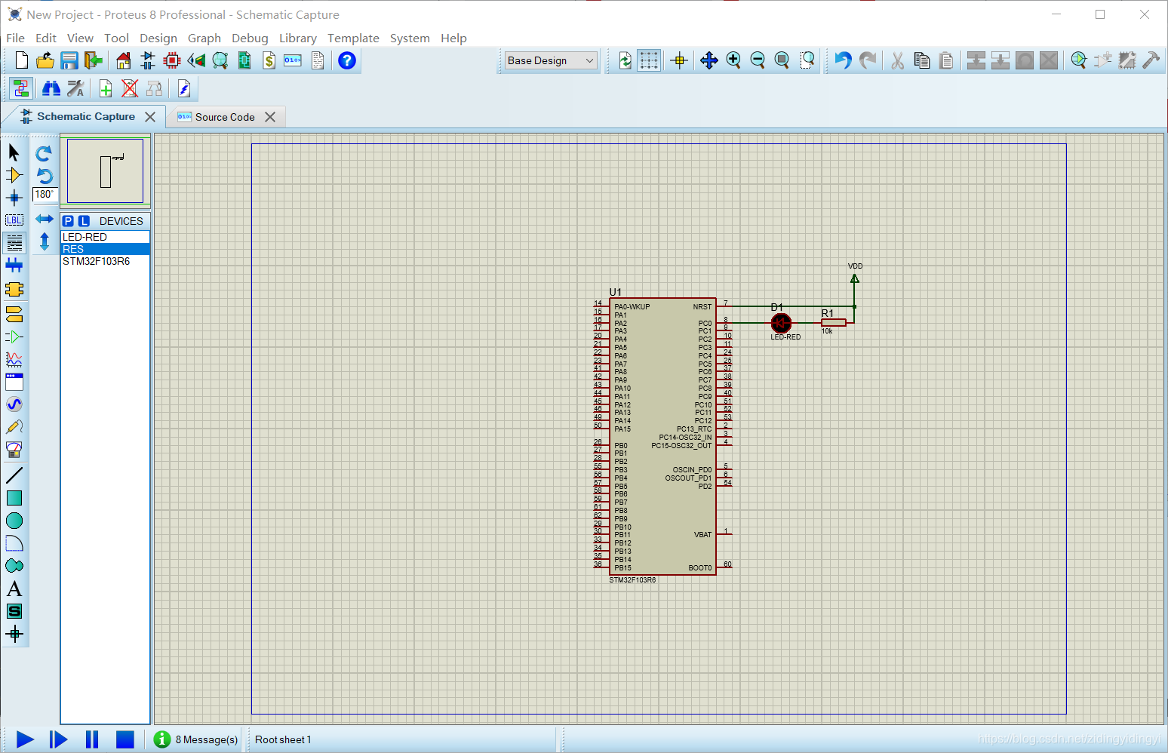
Task: Open the Debug menu
Action: tap(250, 38)
